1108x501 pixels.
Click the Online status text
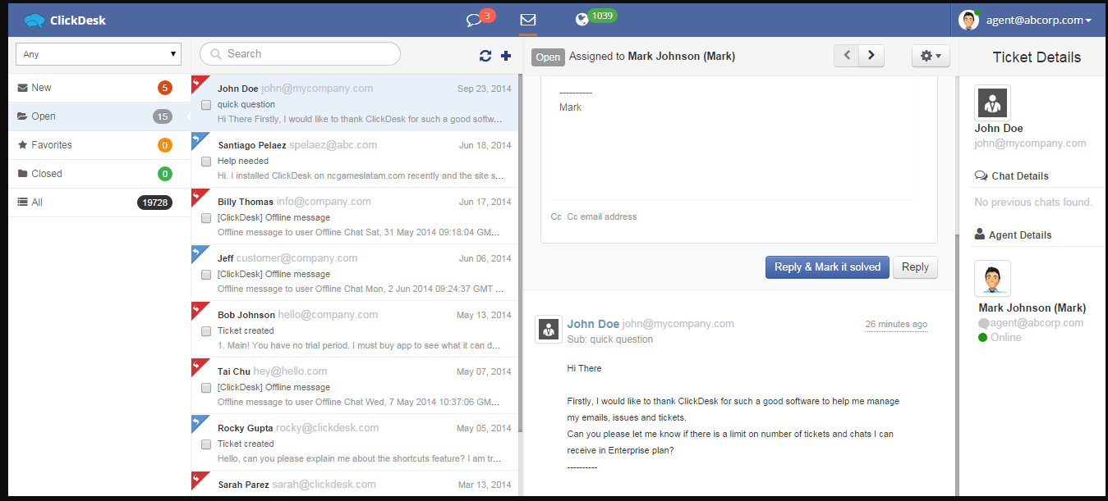tap(1006, 338)
